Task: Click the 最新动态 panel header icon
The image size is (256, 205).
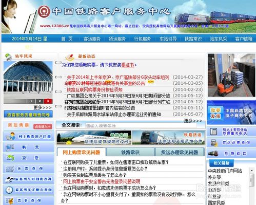Action: tap(70, 57)
